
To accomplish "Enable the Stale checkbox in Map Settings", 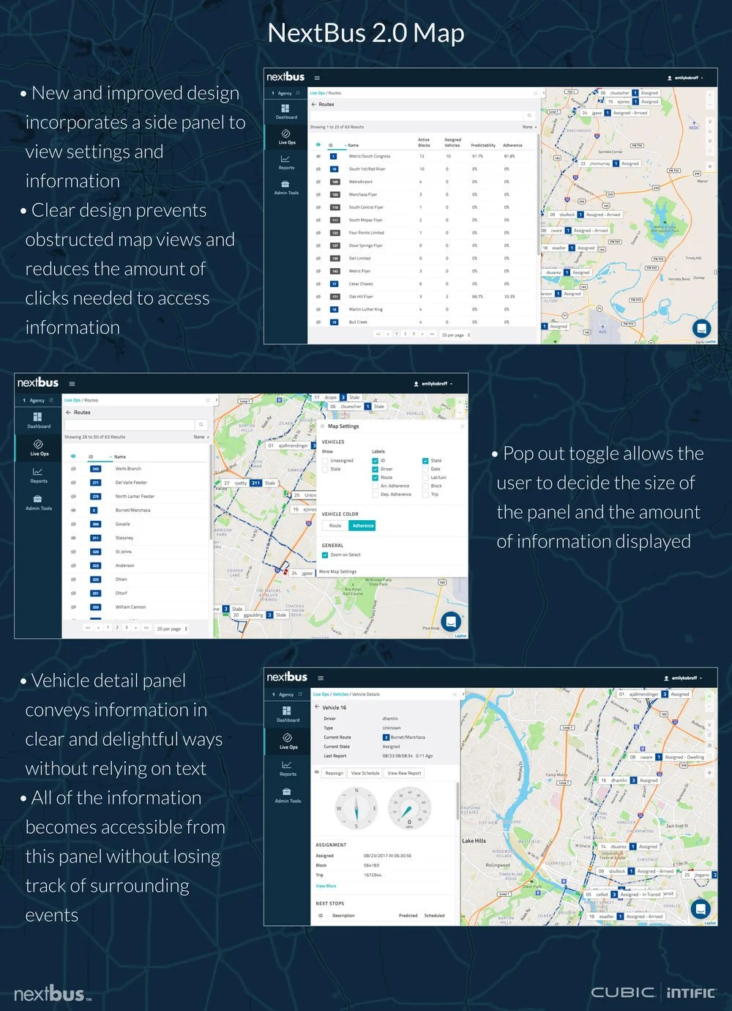I will 326,469.
